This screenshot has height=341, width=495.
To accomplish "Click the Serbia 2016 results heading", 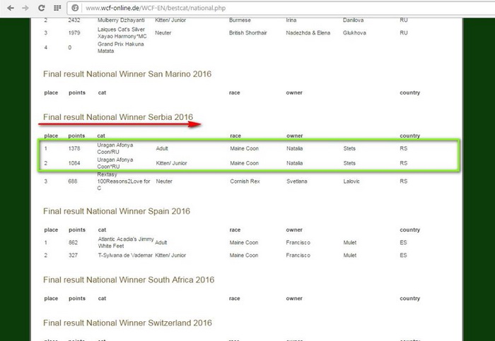I will 117,116.
